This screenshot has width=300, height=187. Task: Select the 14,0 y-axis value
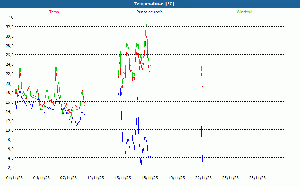(x=10, y=111)
